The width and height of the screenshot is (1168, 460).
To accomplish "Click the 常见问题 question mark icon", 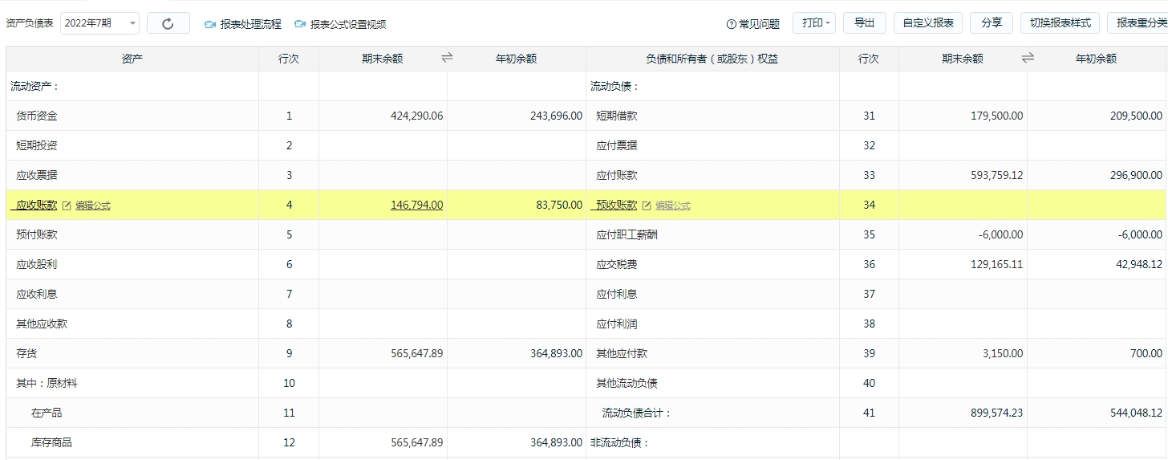I will 731,24.
